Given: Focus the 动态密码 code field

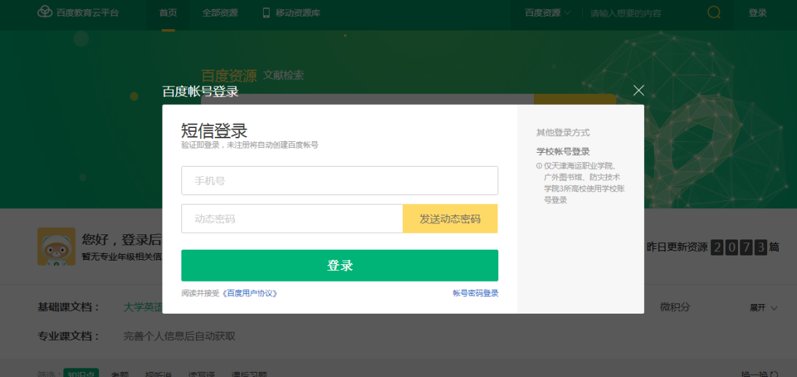Looking at the screenshot, I should click(292, 219).
